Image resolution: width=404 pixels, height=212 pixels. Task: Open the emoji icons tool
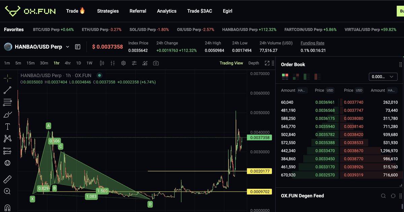pos(7,163)
